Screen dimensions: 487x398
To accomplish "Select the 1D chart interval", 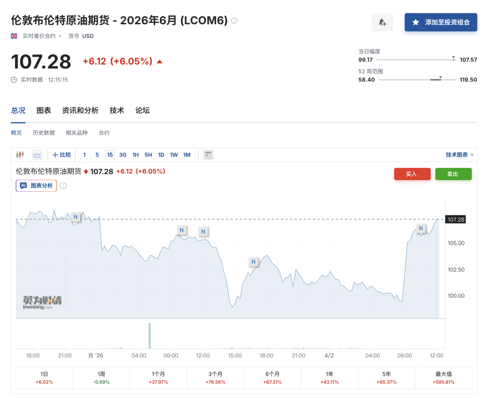I will pos(161,155).
